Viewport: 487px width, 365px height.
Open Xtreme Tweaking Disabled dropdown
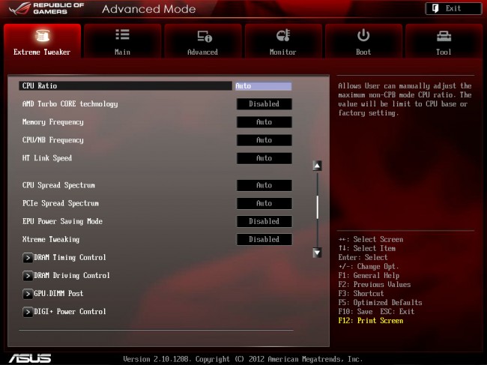264,239
